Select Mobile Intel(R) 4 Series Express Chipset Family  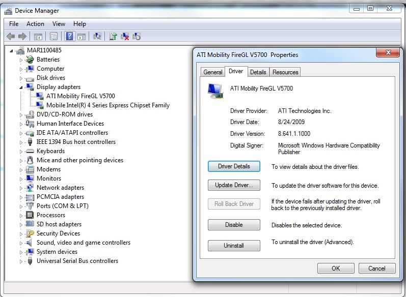[x=108, y=105]
